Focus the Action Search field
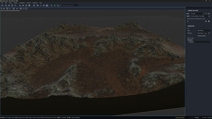This screenshot has width=212, height=119. 69,6
